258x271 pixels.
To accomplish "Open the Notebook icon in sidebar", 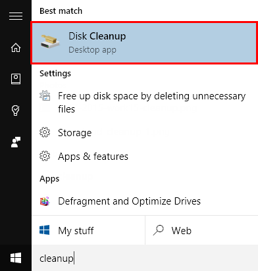I will (x=16, y=79).
